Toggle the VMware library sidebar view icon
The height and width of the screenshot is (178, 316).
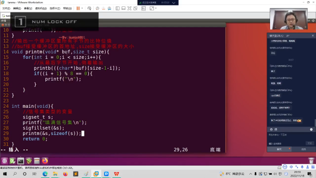[x=118, y=8]
